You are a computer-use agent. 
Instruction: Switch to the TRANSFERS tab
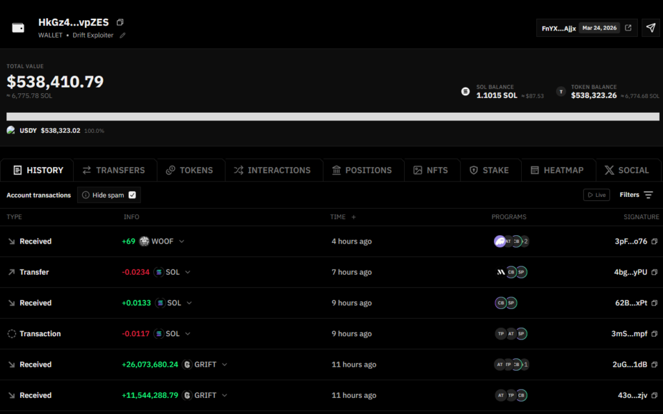114,170
